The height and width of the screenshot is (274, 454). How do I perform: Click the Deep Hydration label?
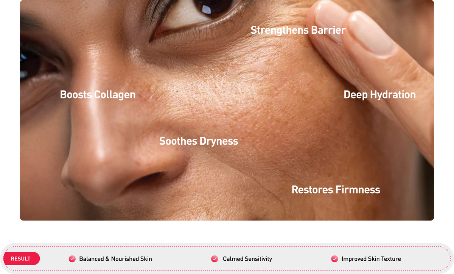pos(379,94)
